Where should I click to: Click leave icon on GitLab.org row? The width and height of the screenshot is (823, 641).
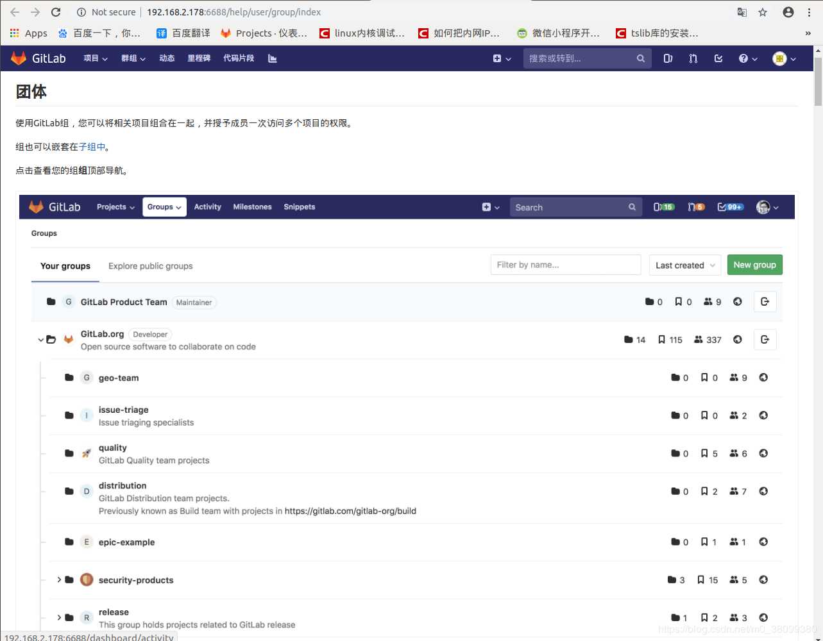tap(765, 340)
